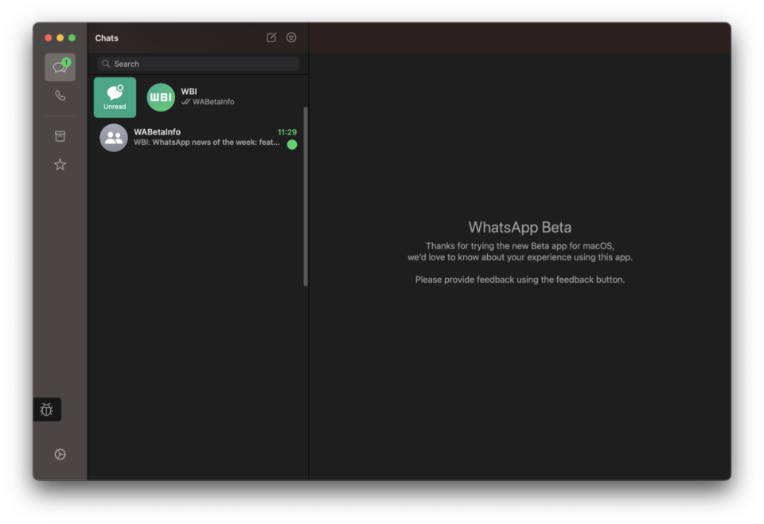Click the green WBI profile avatar

pyautogui.click(x=161, y=97)
